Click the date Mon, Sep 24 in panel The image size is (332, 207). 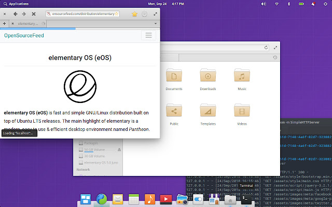pos(157,4)
